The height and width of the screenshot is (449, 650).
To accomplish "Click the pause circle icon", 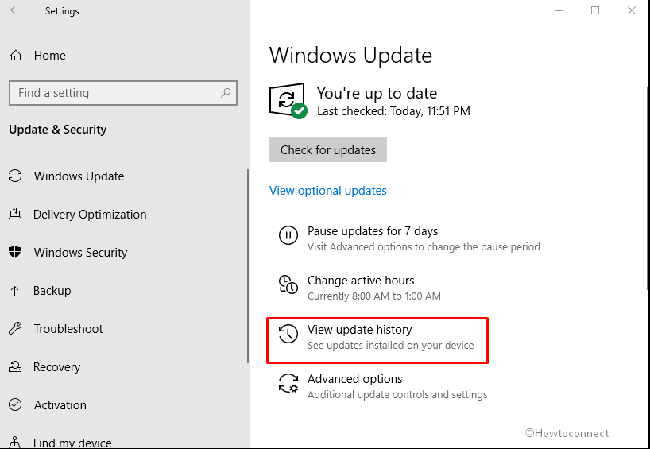I will pyautogui.click(x=288, y=235).
